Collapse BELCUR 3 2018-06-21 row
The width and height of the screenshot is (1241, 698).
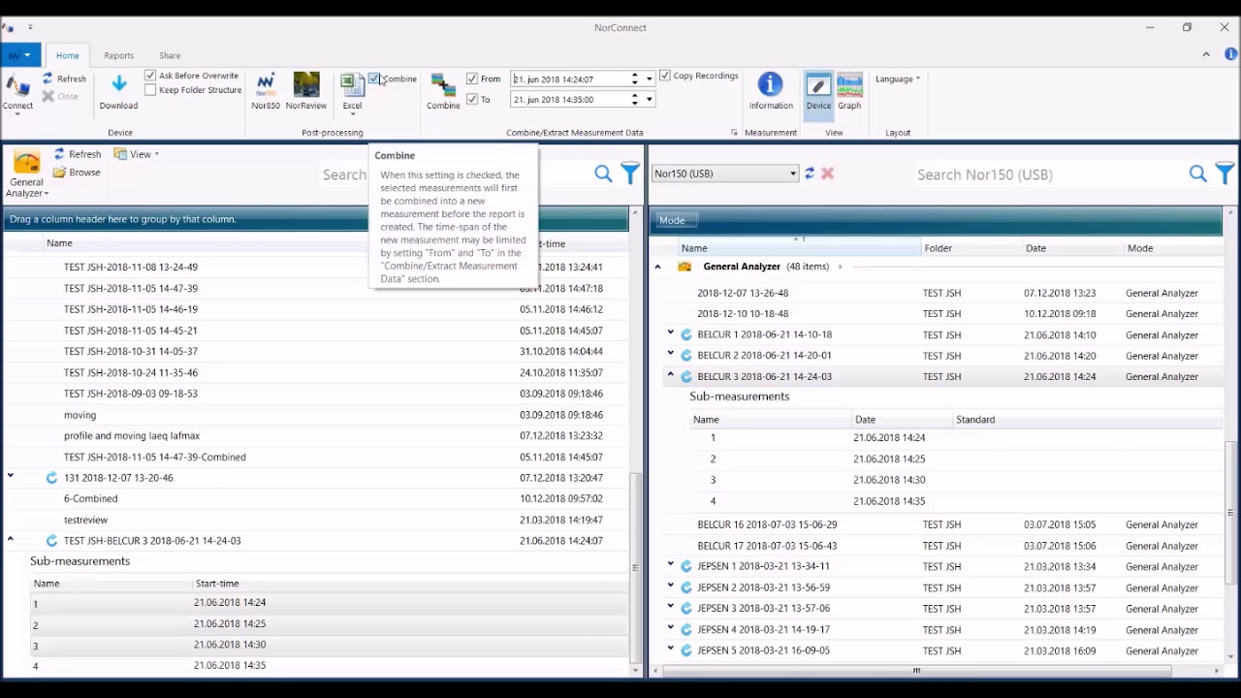[x=670, y=376]
